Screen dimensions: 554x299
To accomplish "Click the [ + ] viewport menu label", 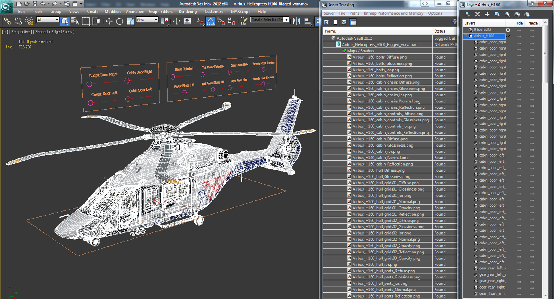I will coord(5,32).
